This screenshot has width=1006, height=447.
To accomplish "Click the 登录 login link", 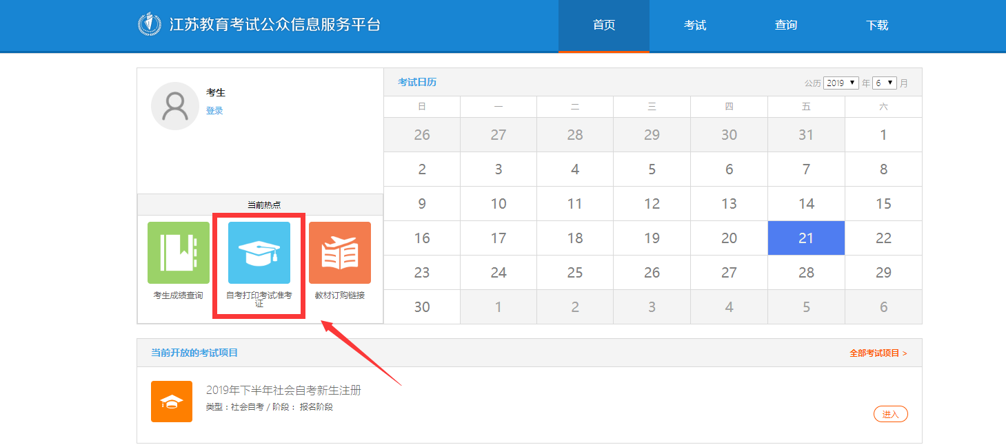I will pos(214,110).
